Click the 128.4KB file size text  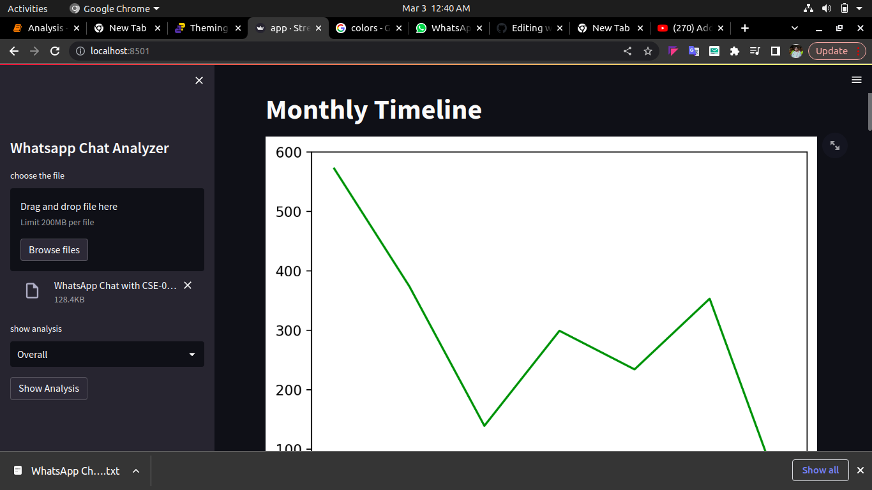(x=70, y=299)
